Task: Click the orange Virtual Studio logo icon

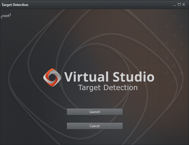Action: [52, 77]
